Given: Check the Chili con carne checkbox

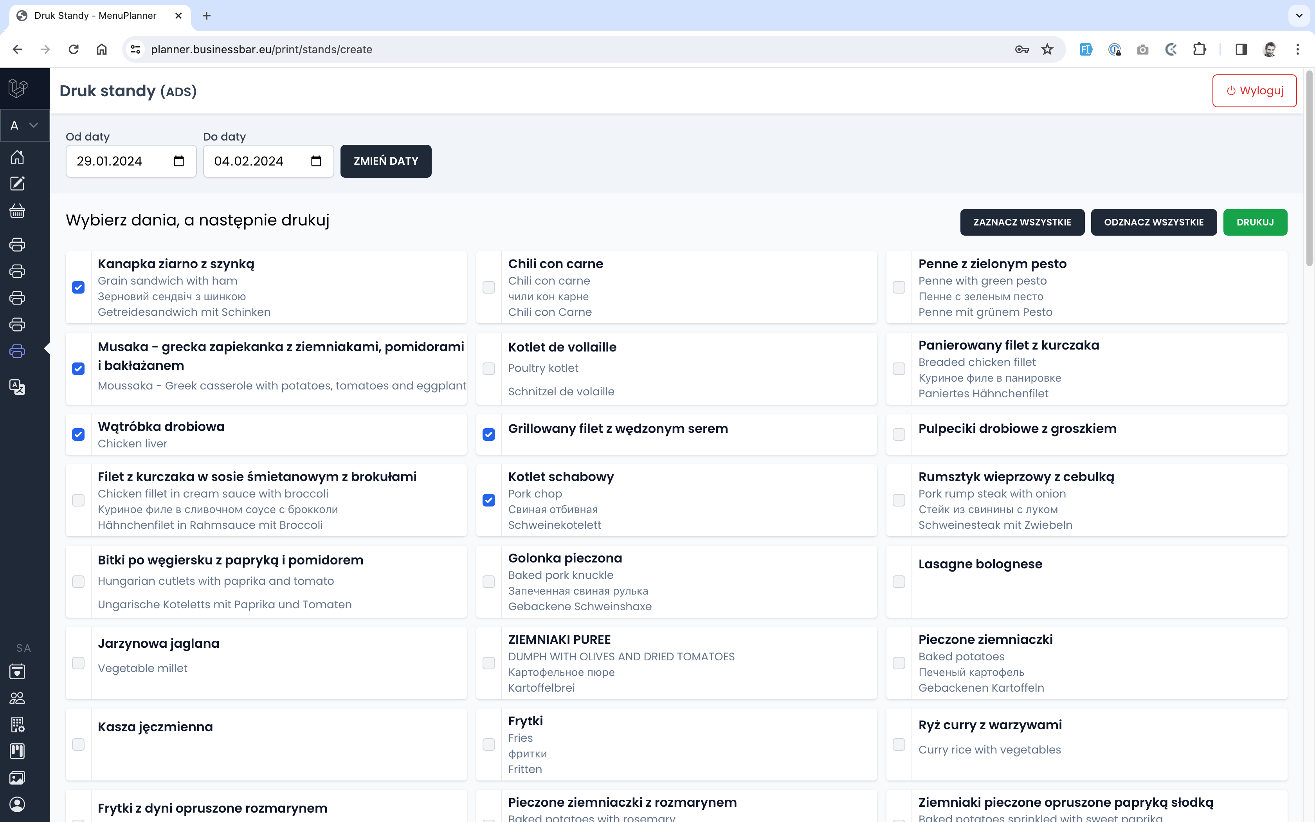Looking at the screenshot, I should coord(488,287).
